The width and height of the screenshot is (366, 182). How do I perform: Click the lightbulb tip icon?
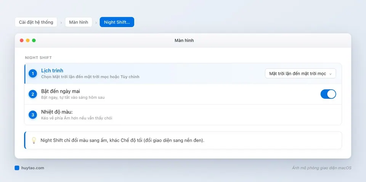tap(34, 140)
